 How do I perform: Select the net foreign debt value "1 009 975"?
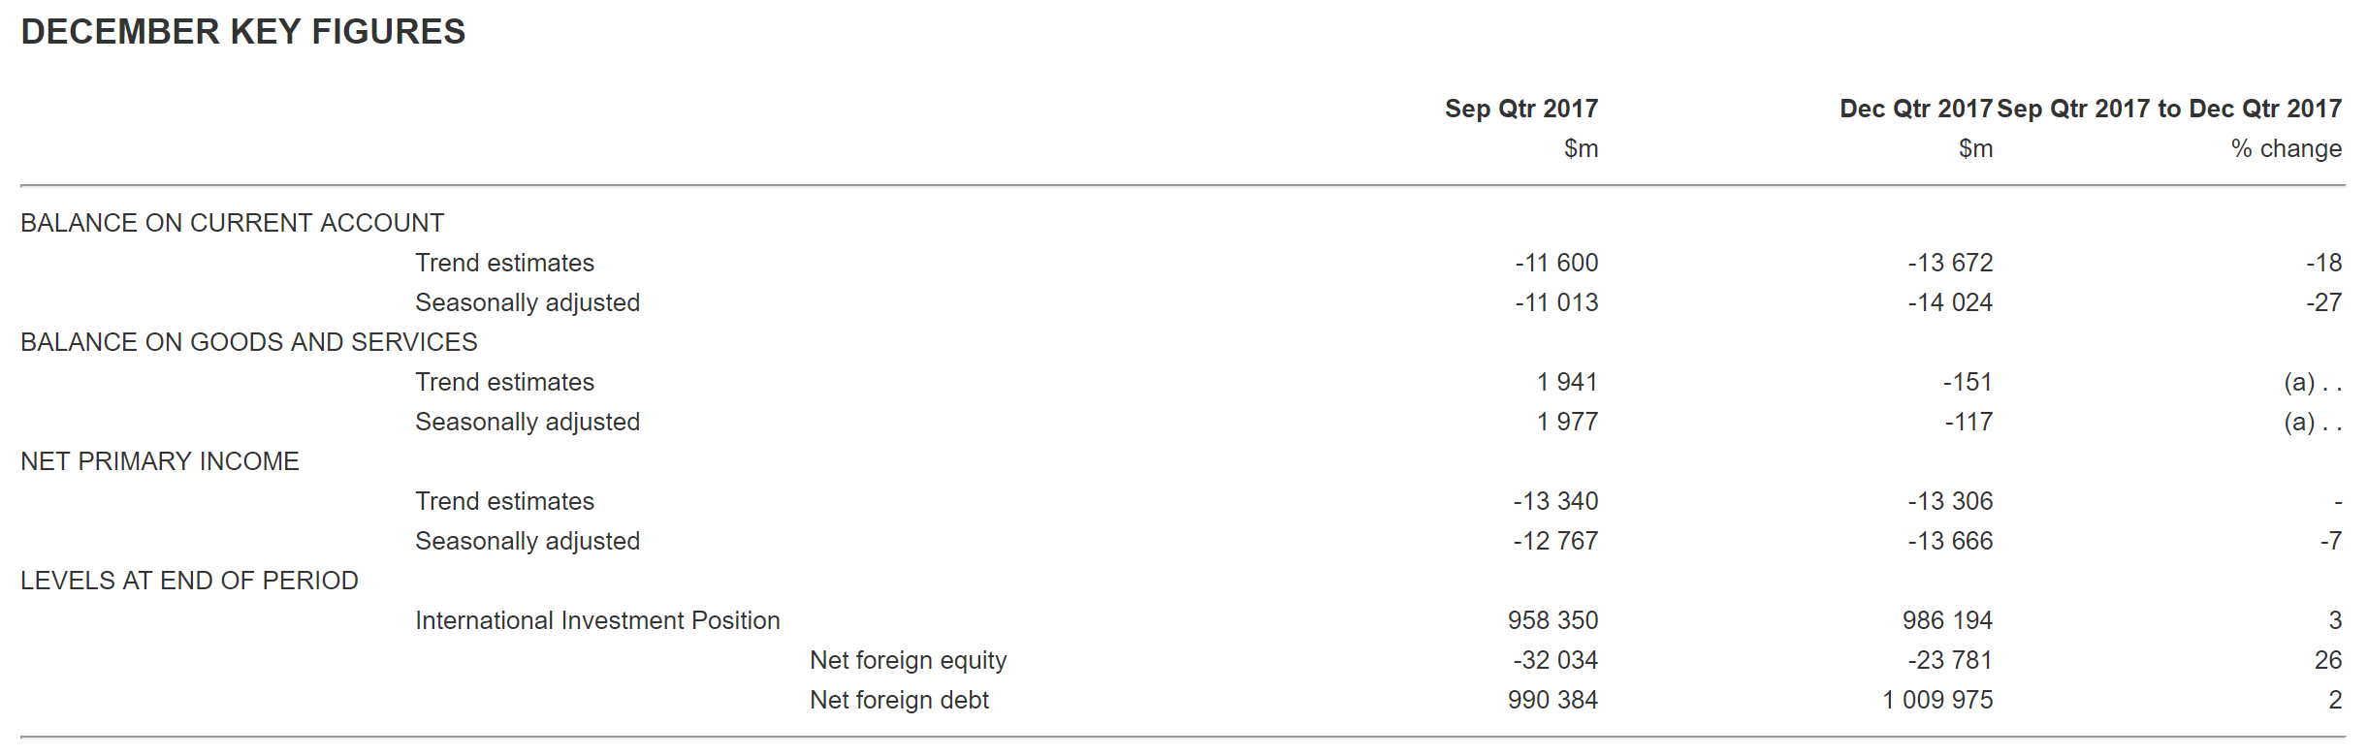pyautogui.click(x=1937, y=700)
